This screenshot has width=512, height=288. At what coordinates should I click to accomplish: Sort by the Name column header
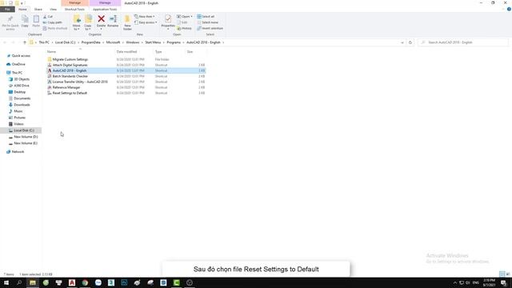pyautogui.click(x=51, y=51)
